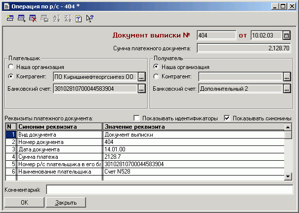299x213 pixels.
Task: Open payer Контрагент selection ellipsis button
Action: pos(142,77)
